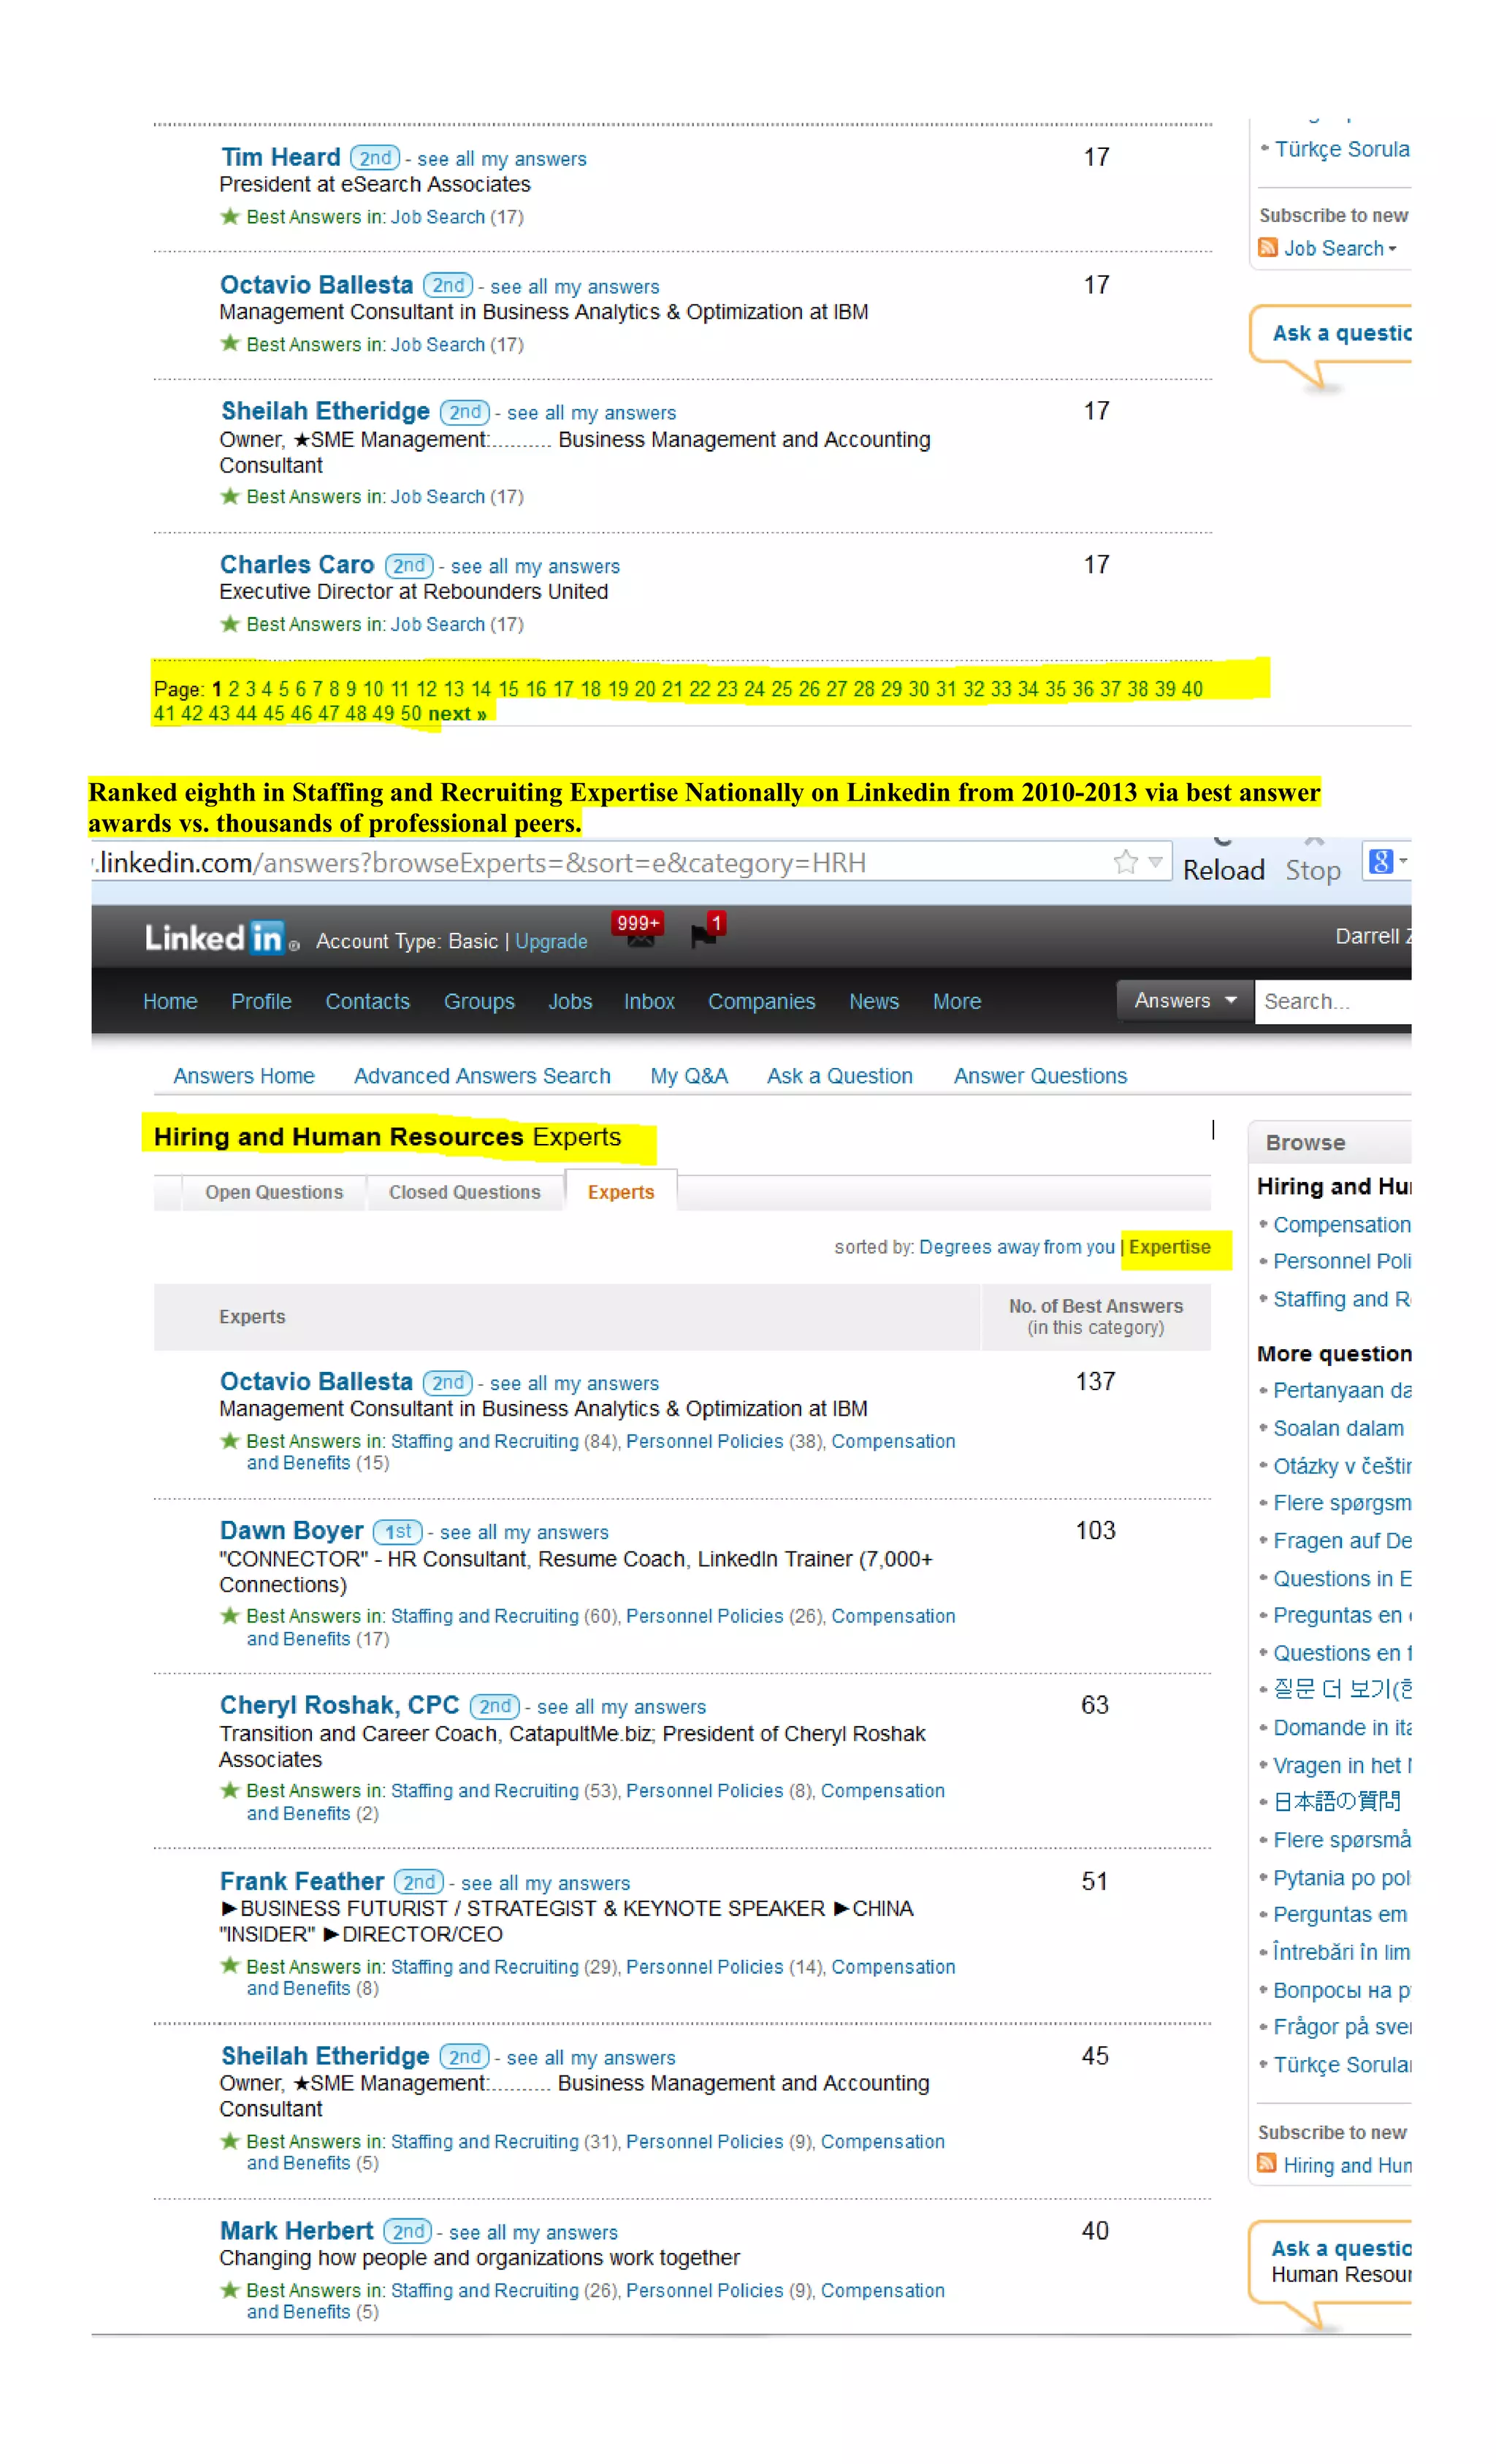Open Octavio Ballesta with 137 best answers
This screenshot has width=1496, height=2464.
coord(316,1381)
